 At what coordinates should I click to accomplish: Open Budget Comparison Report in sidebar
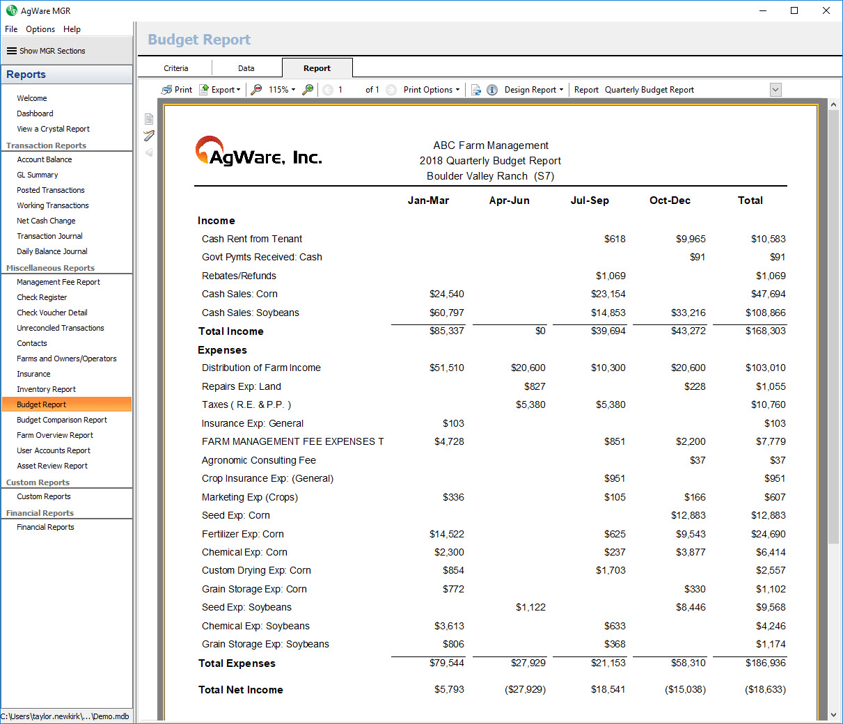coord(62,420)
